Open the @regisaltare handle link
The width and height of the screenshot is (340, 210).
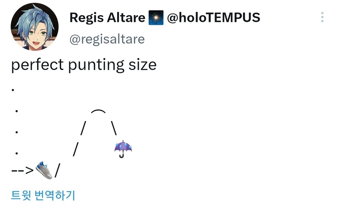click(x=107, y=39)
